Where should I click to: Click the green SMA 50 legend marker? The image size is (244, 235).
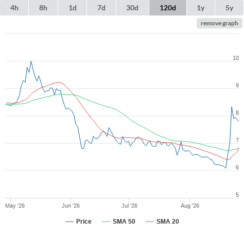click(106, 222)
